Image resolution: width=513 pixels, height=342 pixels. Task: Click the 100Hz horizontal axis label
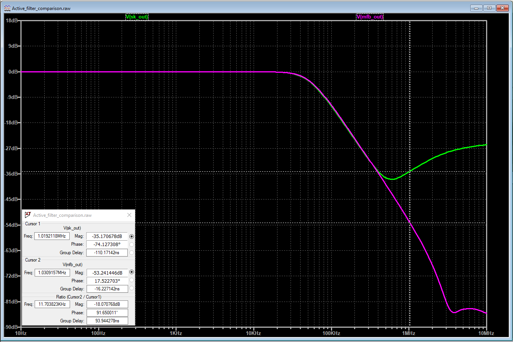pos(99,333)
